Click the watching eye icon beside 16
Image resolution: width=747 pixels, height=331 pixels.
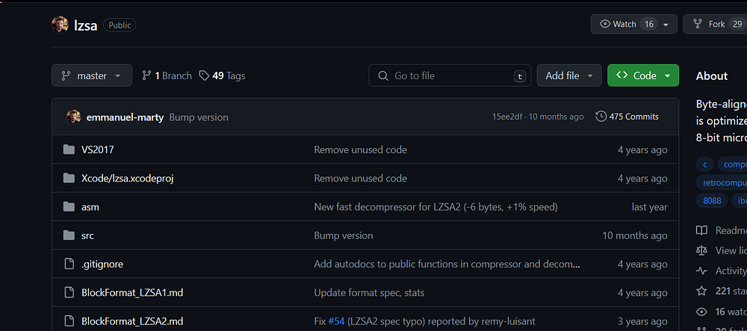click(x=701, y=312)
